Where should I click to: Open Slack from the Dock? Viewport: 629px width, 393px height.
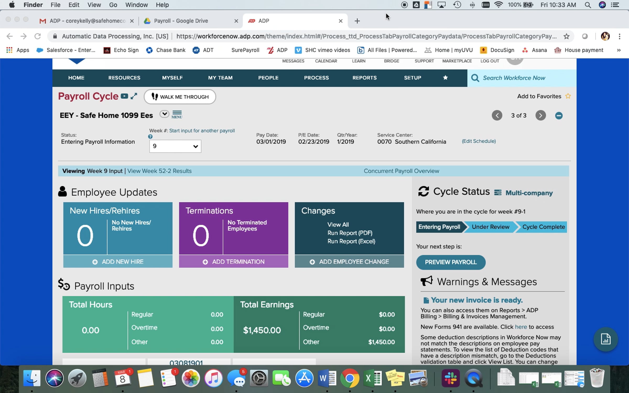coord(451,378)
